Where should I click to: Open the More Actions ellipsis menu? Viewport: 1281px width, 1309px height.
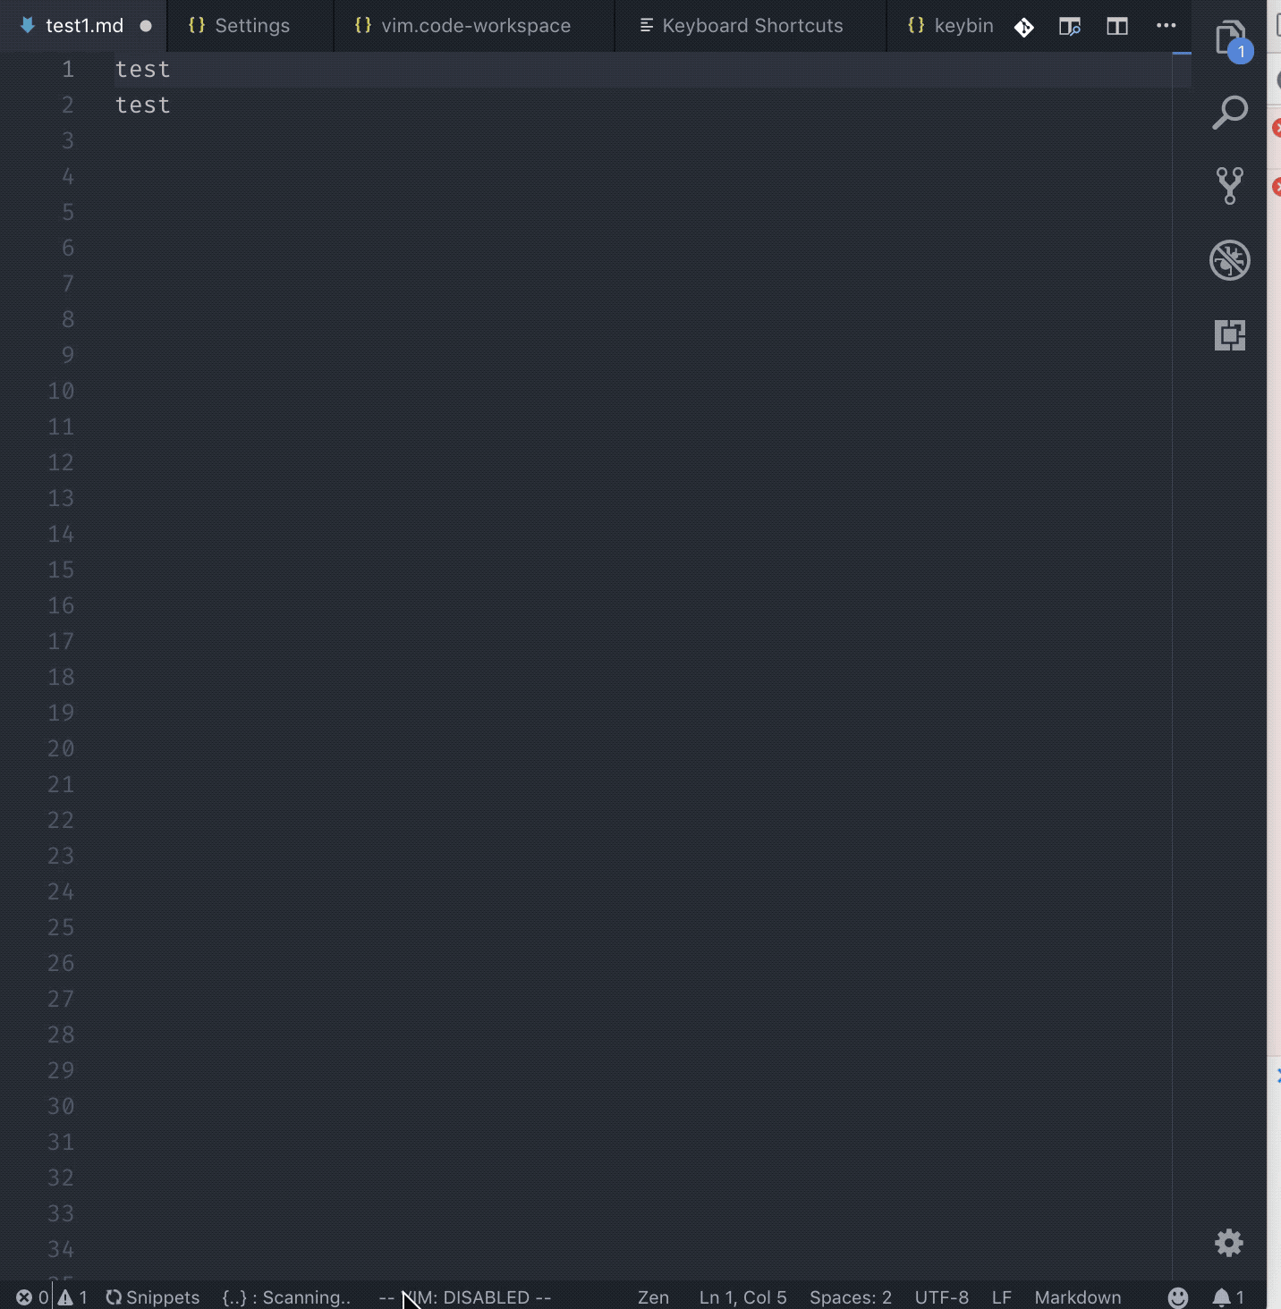(x=1167, y=26)
